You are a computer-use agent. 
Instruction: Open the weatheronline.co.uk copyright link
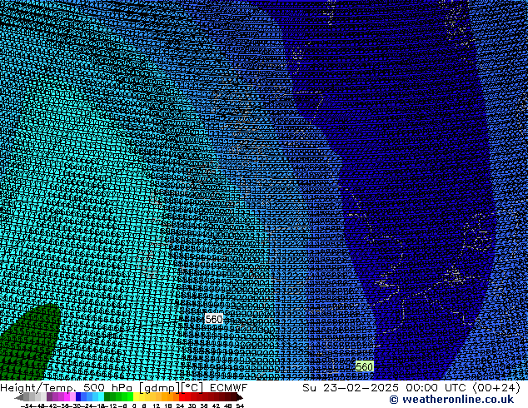pos(451,400)
